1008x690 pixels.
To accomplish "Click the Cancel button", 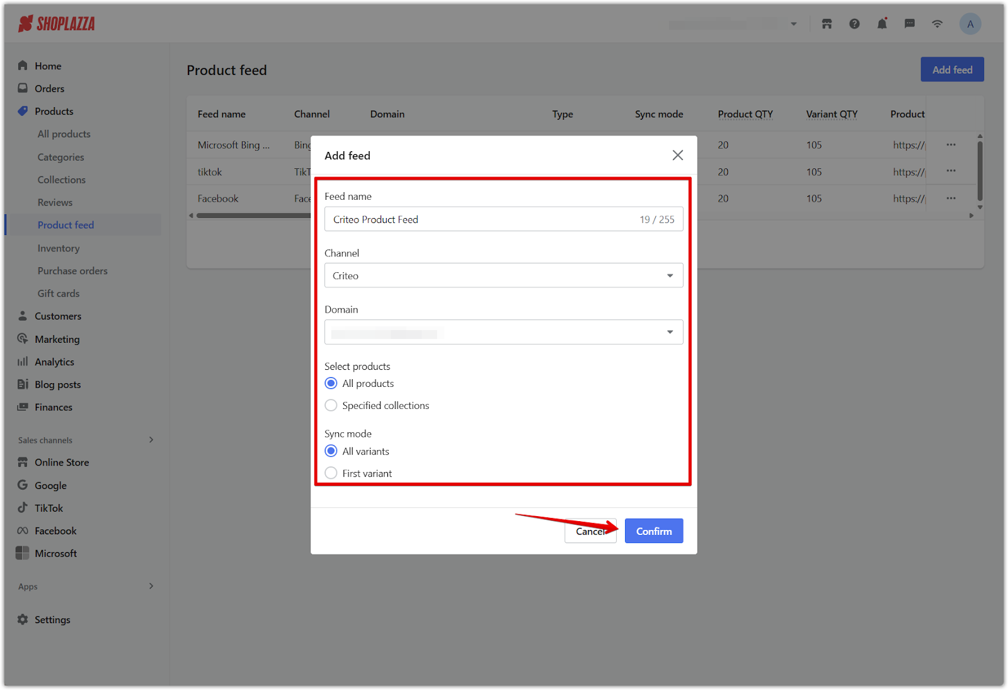I will pos(591,531).
